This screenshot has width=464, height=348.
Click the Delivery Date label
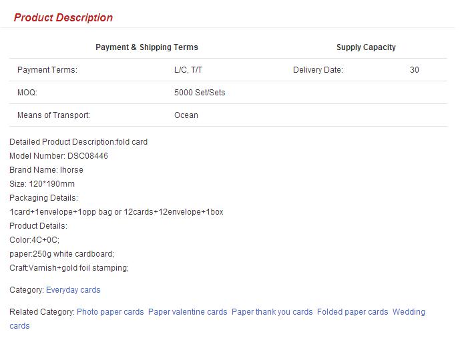tap(318, 70)
